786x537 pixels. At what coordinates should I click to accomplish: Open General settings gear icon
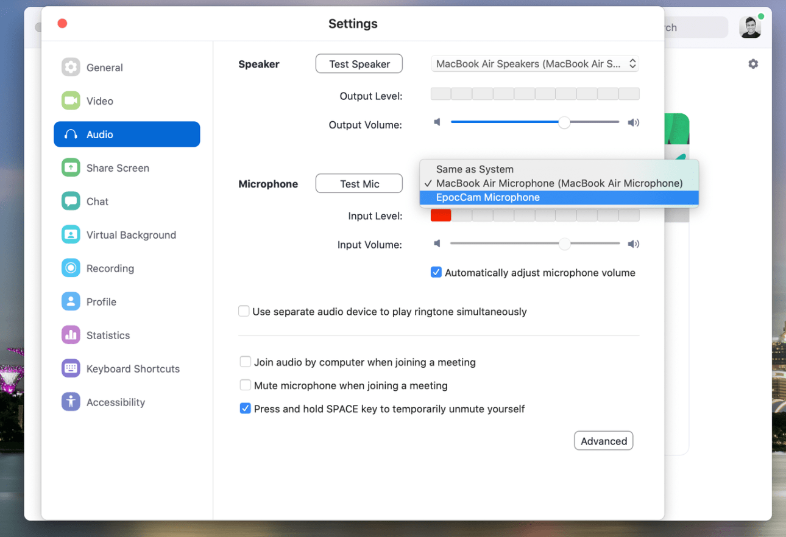(71, 68)
